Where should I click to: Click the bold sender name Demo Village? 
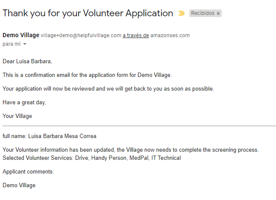click(x=21, y=35)
